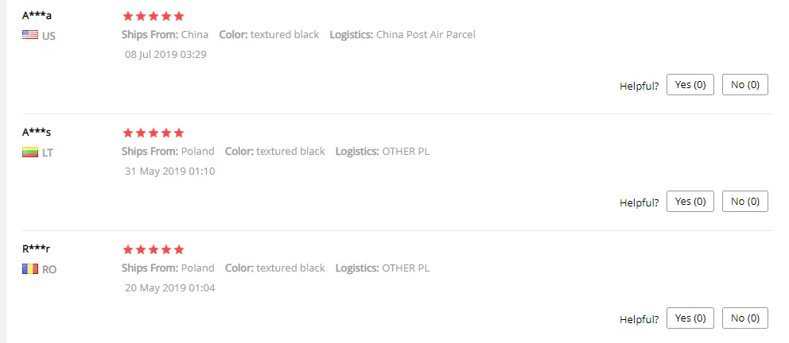Screen dimensions: 789x343
Task: Select reviewer name A***a
Action: [37, 16]
